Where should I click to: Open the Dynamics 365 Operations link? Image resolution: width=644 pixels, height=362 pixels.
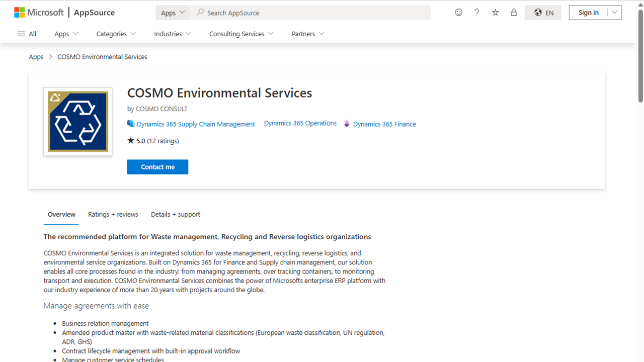300,123
